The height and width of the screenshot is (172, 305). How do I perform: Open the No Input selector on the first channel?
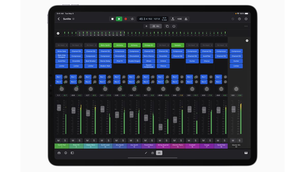click(62, 45)
